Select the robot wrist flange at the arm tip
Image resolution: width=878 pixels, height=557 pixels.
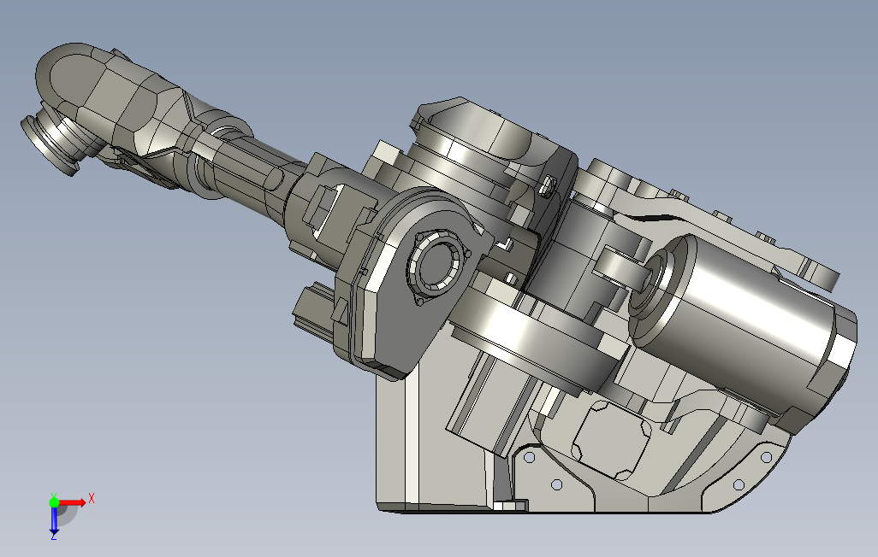click(49, 145)
